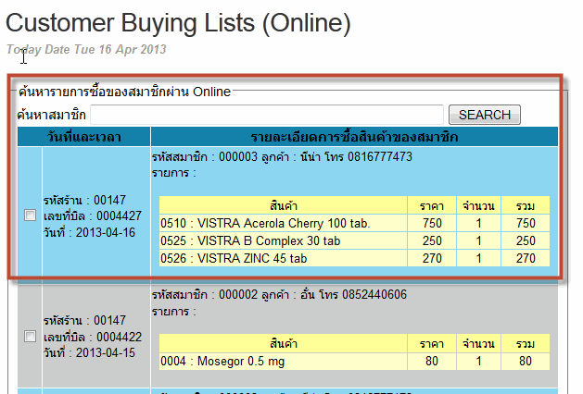583x394 pixels.
Task: Tick the checkbox for bill 0004427
Action: coord(30,215)
